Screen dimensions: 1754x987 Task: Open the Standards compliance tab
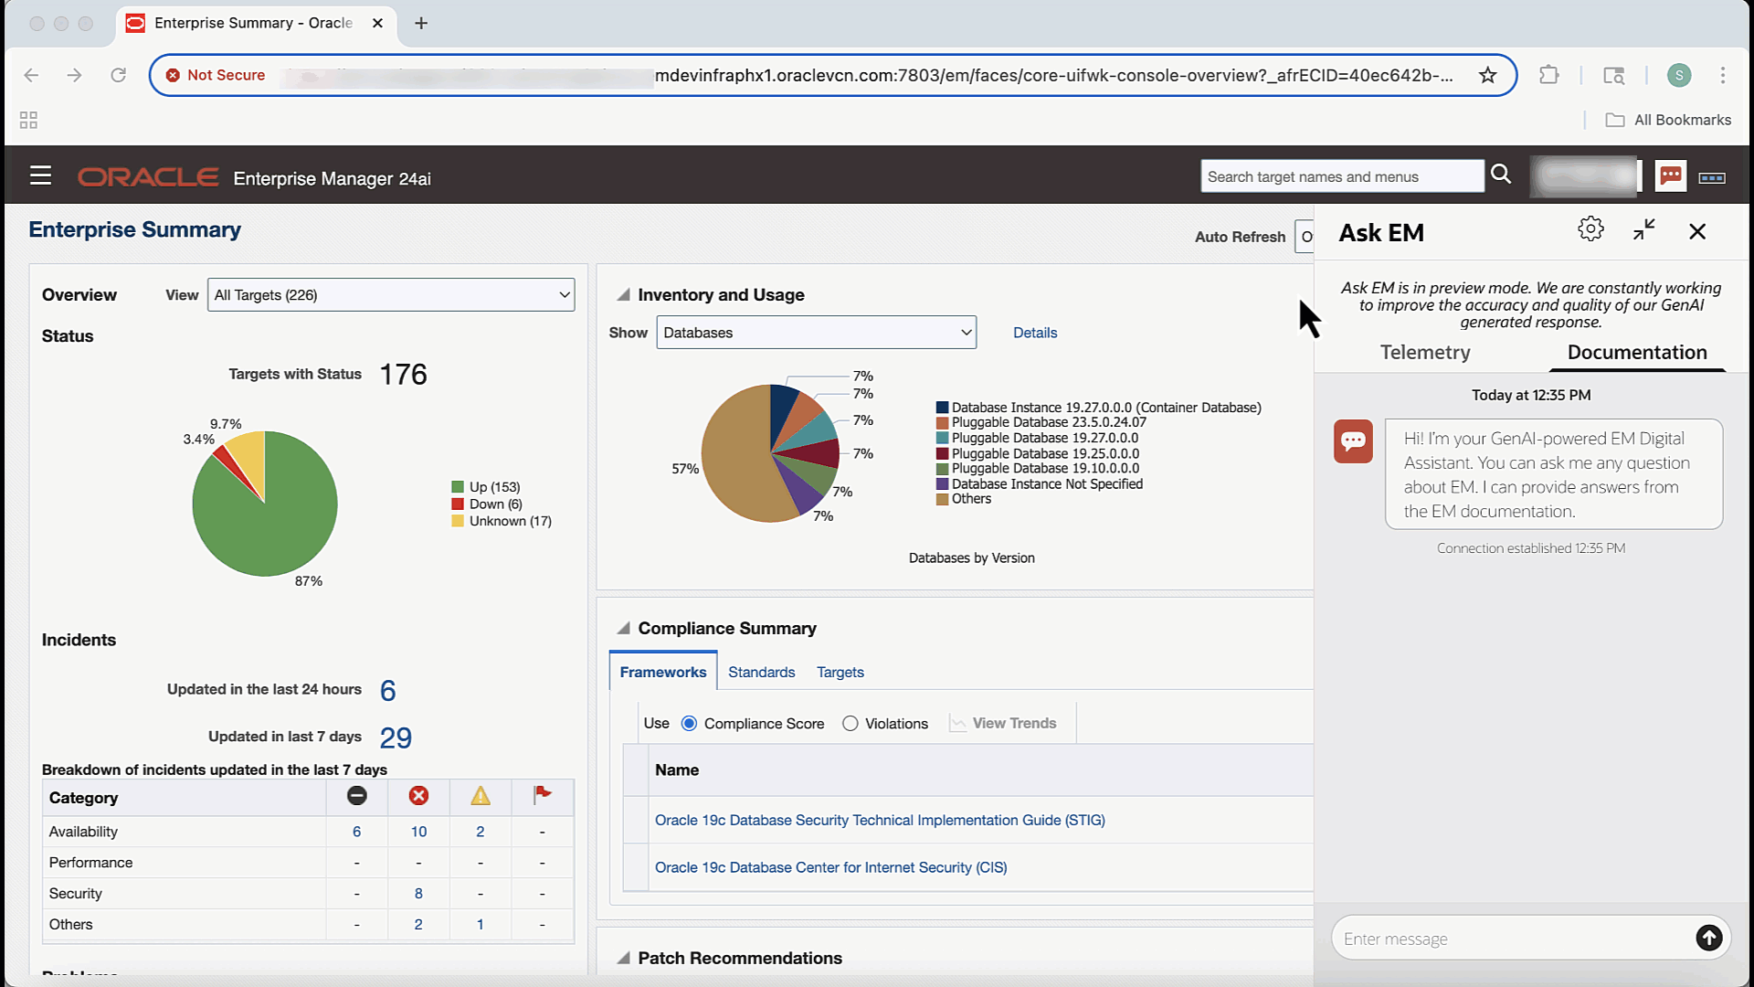[x=761, y=673]
